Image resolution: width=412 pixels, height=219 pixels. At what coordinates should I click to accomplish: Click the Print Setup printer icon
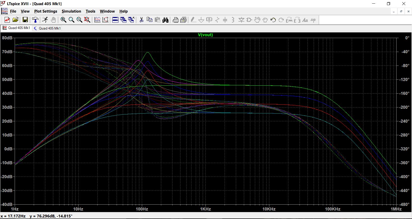176,20
